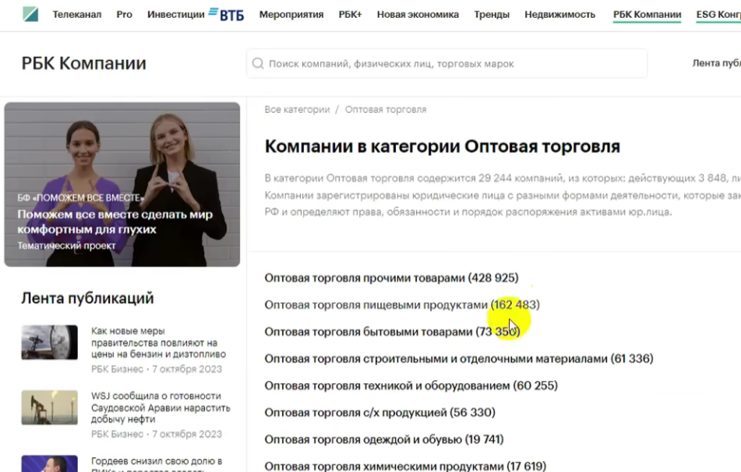Open Тренды in top navigation
This screenshot has height=472, width=741.
pyautogui.click(x=492, y=15)
